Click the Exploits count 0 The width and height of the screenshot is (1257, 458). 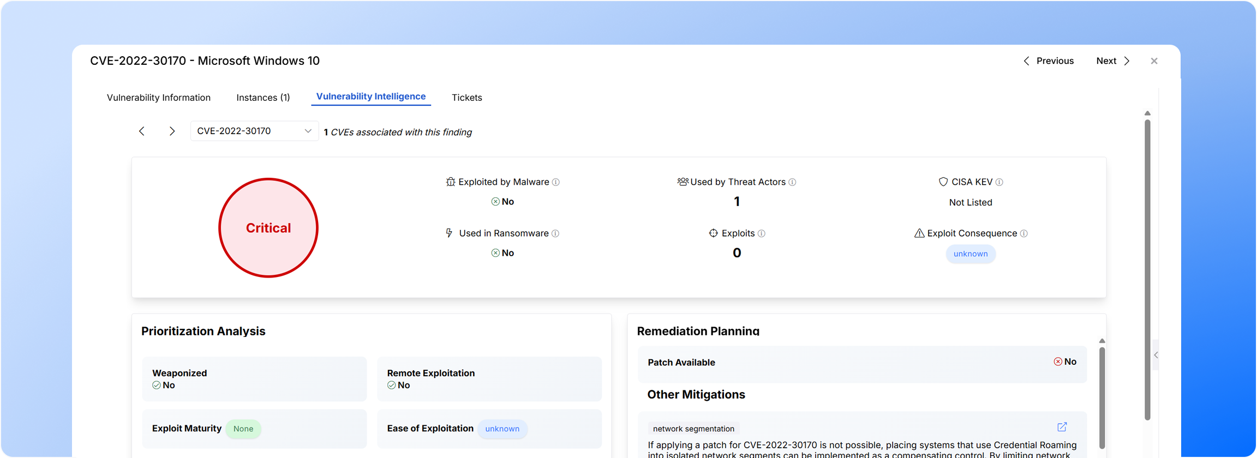[x=737, y=253]
